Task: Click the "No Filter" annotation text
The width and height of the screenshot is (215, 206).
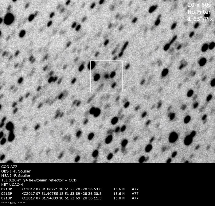Action: pos(199,12)
